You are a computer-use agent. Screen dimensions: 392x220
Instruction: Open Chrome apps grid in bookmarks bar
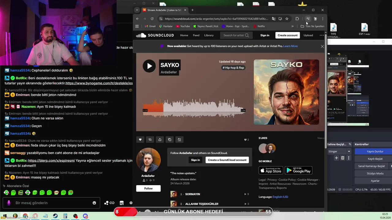pos(137,26)
